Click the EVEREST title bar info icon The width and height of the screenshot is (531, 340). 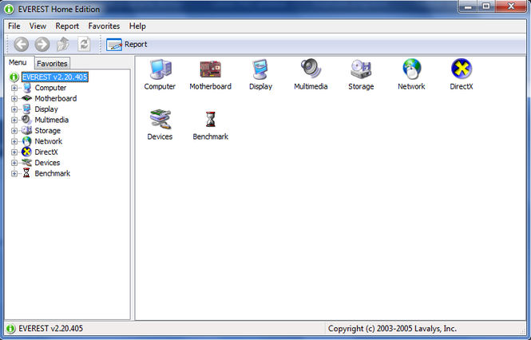pos(9,9)
